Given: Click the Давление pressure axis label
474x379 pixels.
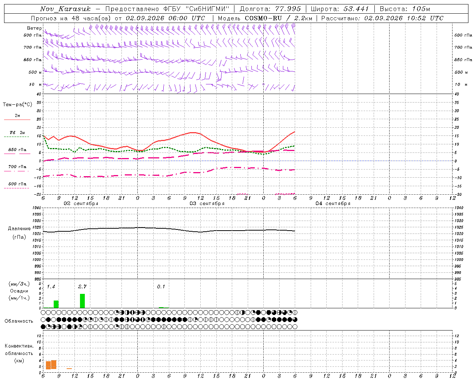Looking at the screenshot, I should [19, 229].
